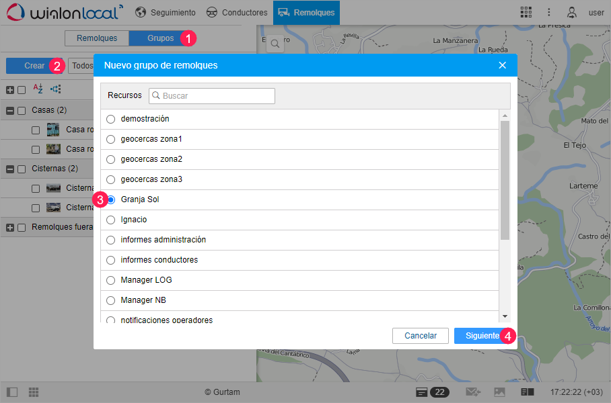
Task: Toggle the left panel icon in bottom bar
Action: click(x=12, y=392)
